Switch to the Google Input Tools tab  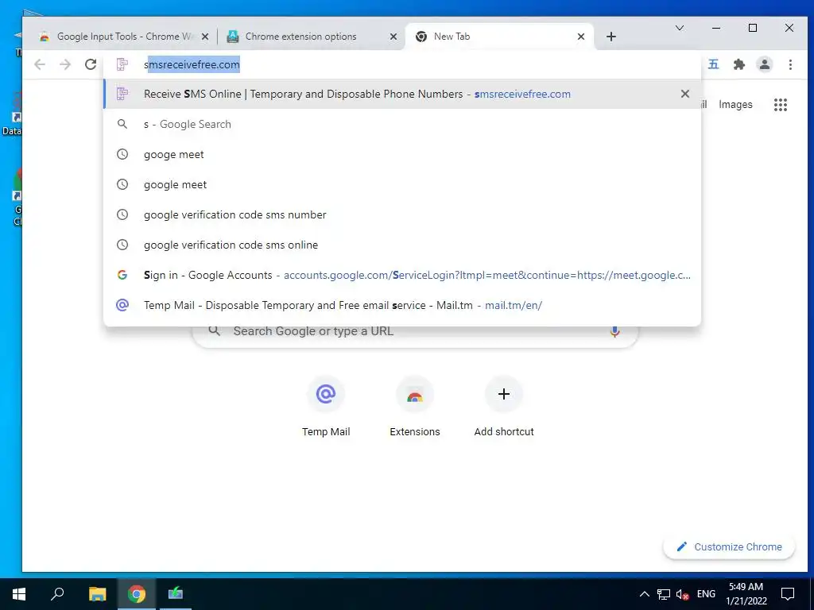pyautogui.click(x=123, y=37)
